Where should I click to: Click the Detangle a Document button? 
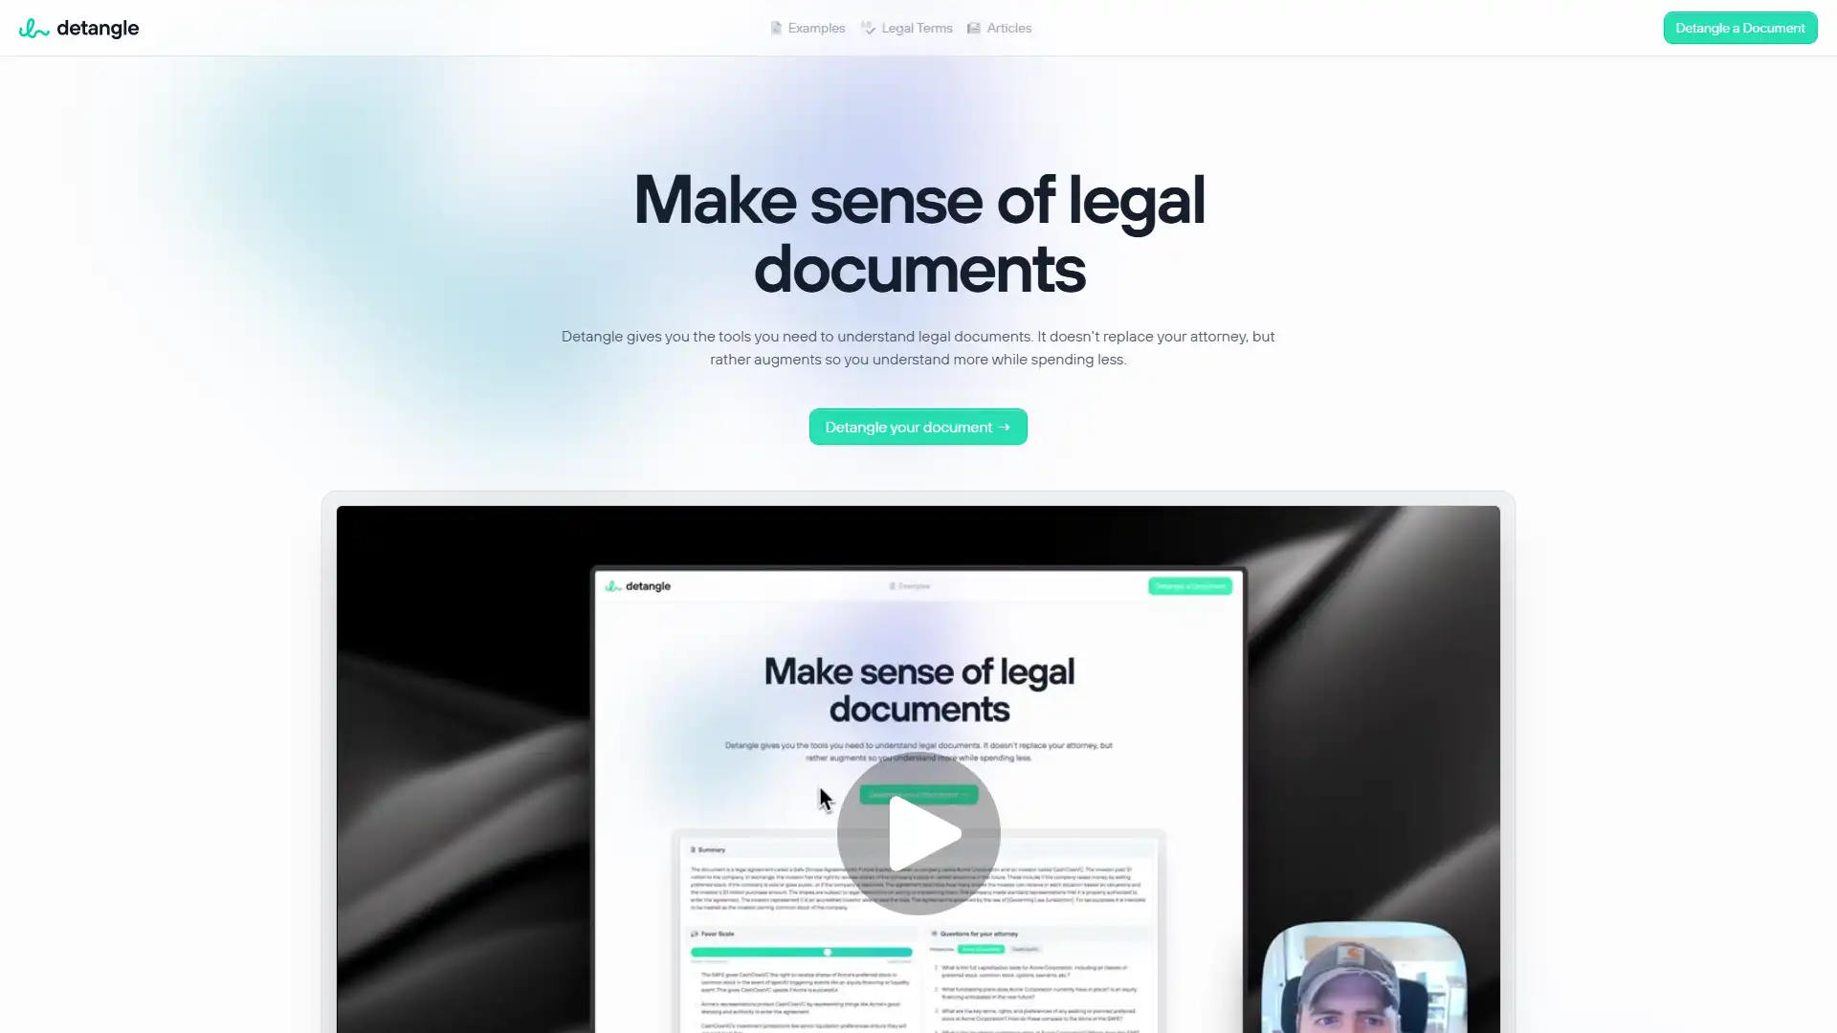[x=1739, y=28]
